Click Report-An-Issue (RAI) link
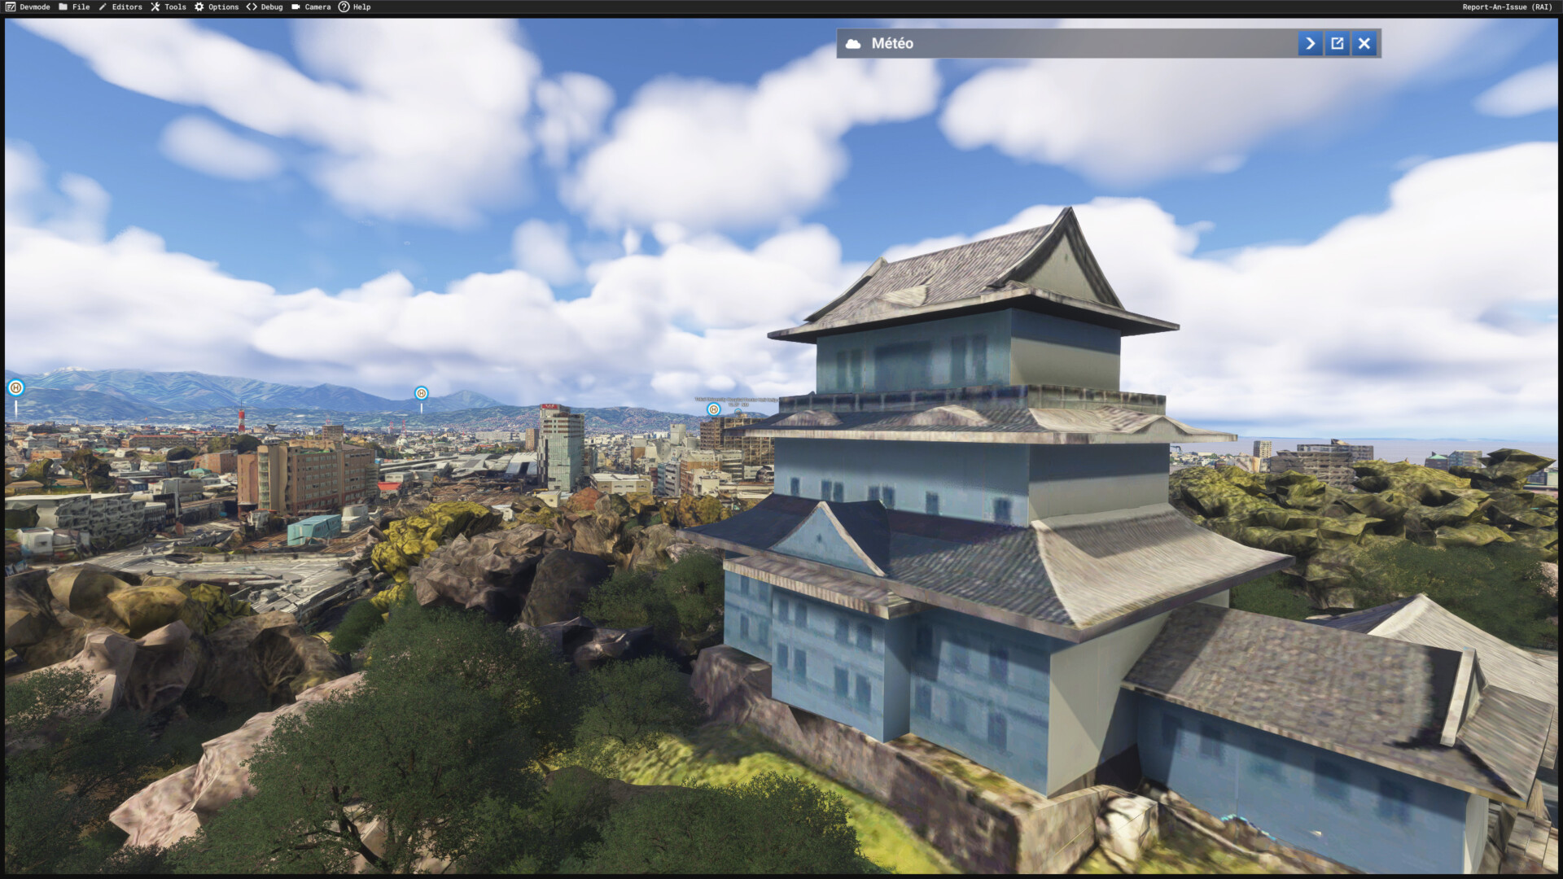The height and width of the screenshot is (879, 1563). pyautogui.click(x=1507, y=7)
